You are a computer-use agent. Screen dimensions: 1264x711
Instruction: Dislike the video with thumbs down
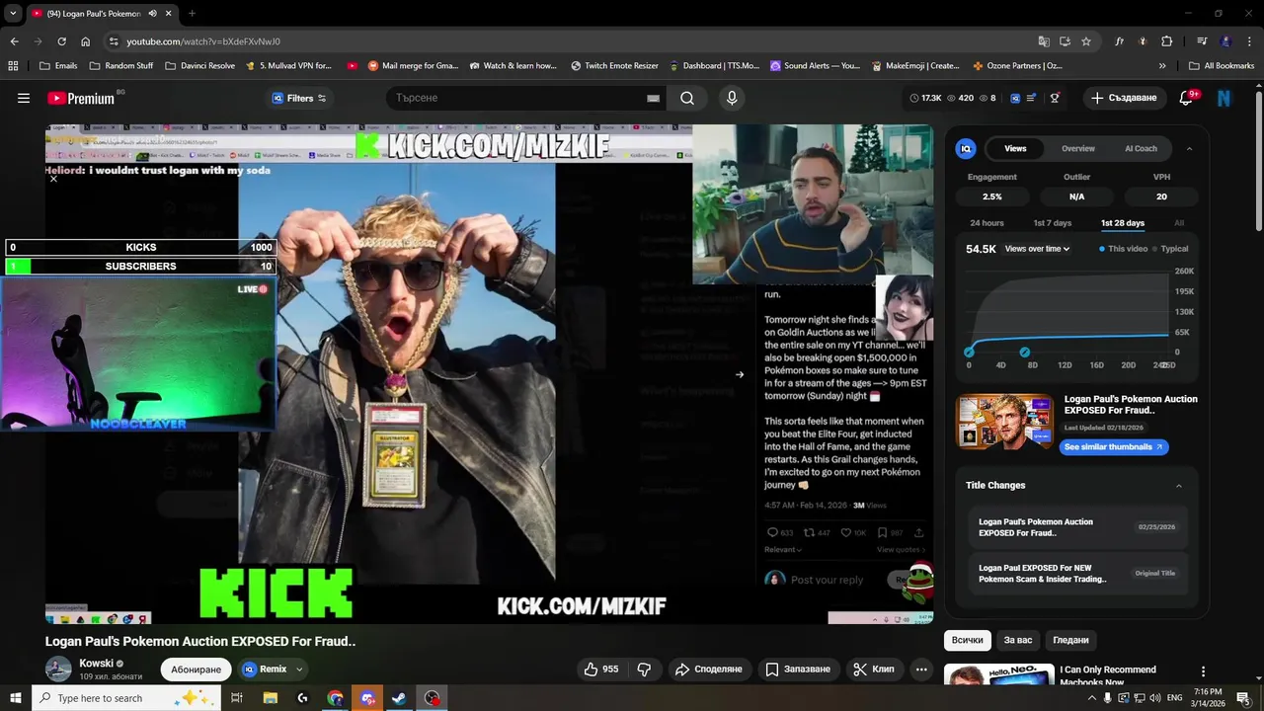tap(644, 669)
